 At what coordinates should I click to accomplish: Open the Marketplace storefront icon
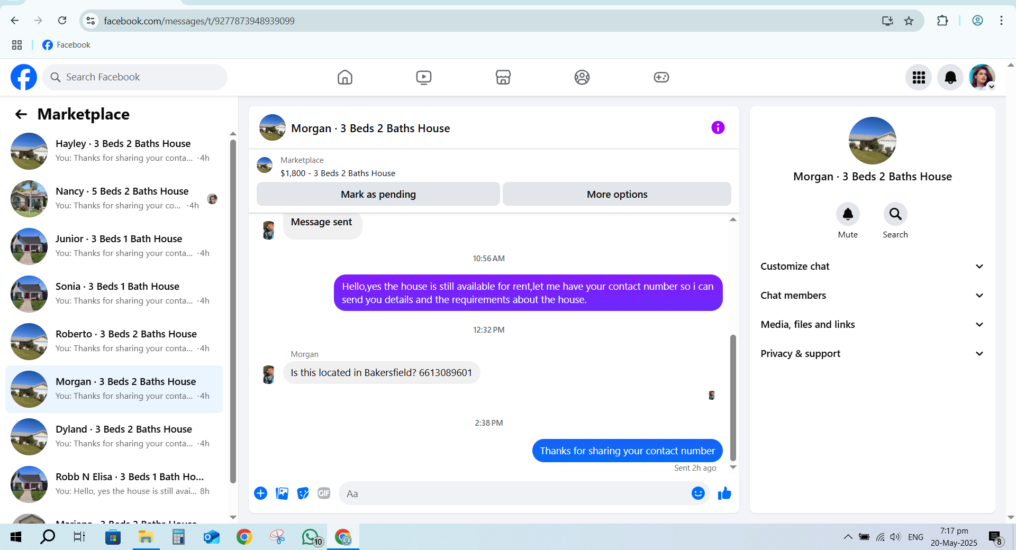tap(503, 77)
